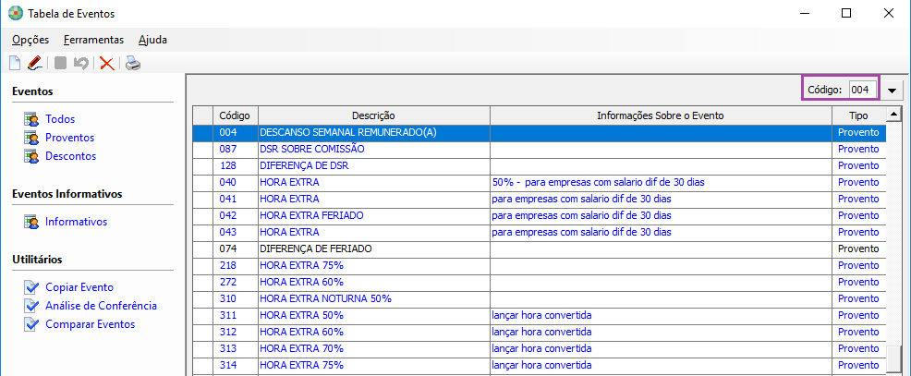Select row HORA EXTRA 50% code 311
This screenshot has width=911, height=376.
tap(540, 316)
